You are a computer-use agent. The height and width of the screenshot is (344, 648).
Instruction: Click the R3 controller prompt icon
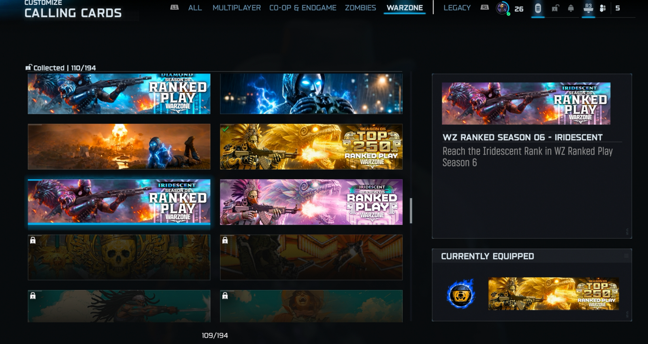point(588,8)
